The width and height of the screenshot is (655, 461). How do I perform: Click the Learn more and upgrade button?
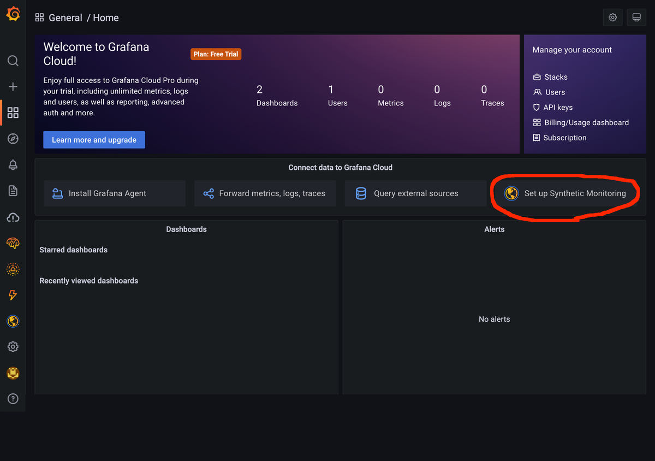(94, 140)
